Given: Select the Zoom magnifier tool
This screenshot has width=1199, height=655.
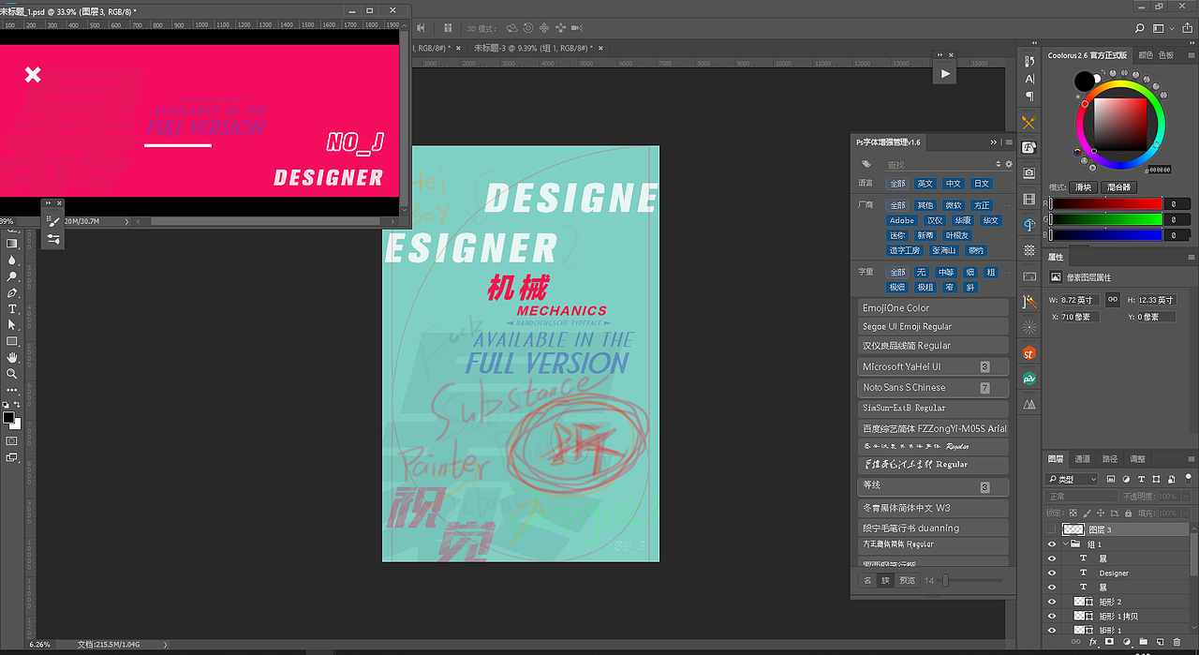Looking at the screenshot, I should click(12, 373).
